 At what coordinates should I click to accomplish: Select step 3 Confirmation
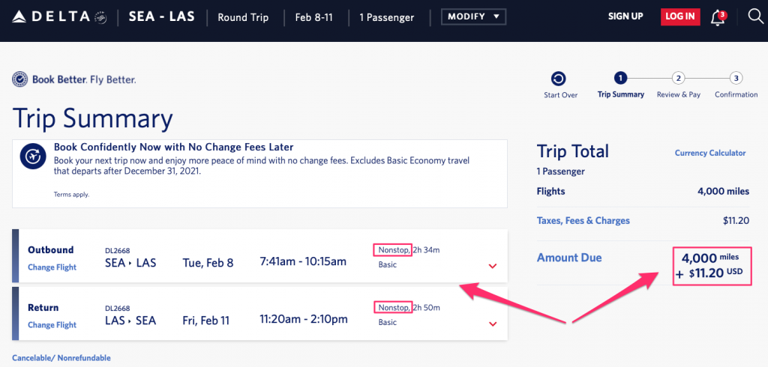736,79
